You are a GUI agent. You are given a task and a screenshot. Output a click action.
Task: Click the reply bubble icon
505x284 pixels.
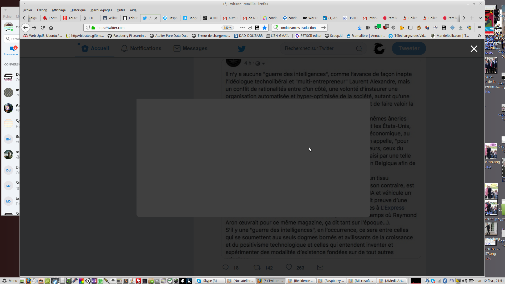(x=225, y=267)
